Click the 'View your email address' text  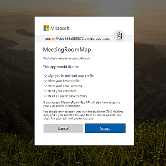click(65, 86)
